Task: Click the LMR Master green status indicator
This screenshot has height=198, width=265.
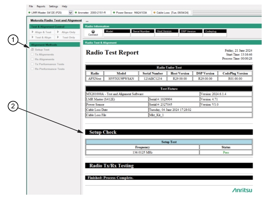Action: 29,12
